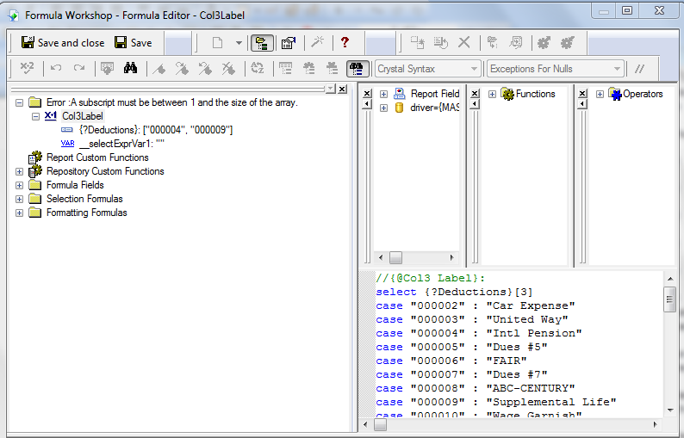Expand Repository Custom Functions

pos(19,172)
